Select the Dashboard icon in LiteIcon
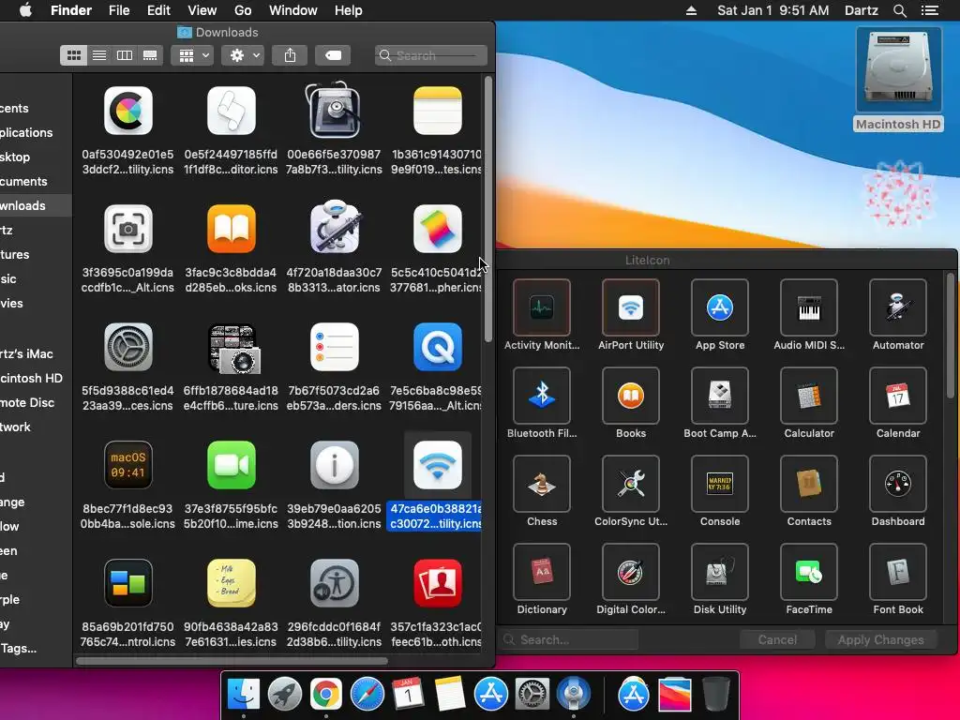Screen dimensions: 960x720 pos(898,484)
